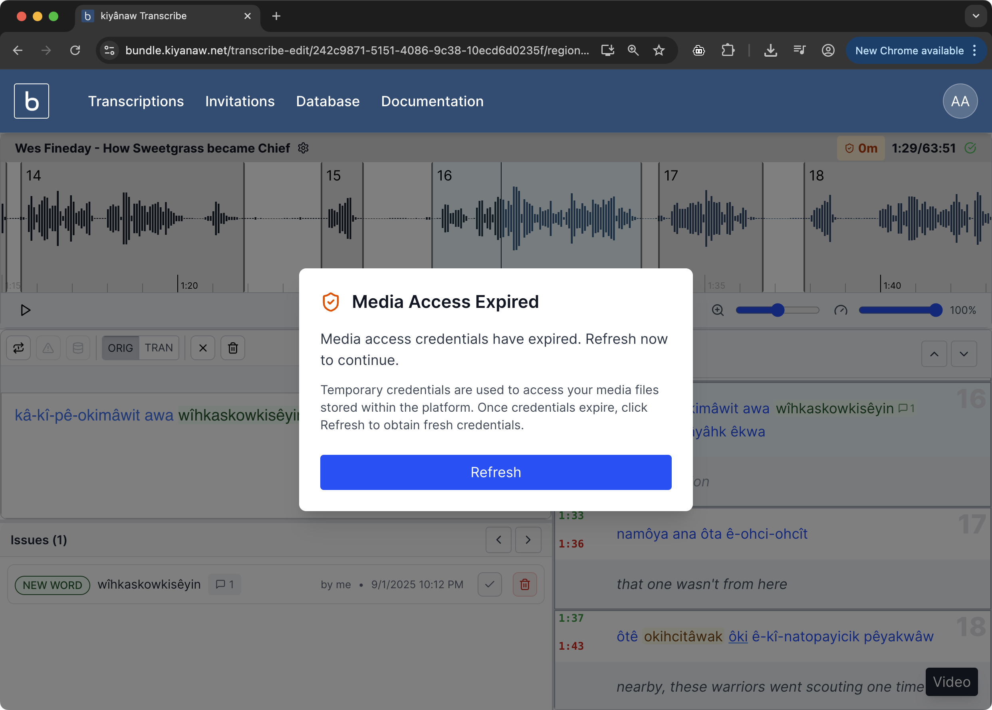Keep ORIG selected in the language toggle
The width and height of the screenshot is (992, 710).
pos(120,347)
